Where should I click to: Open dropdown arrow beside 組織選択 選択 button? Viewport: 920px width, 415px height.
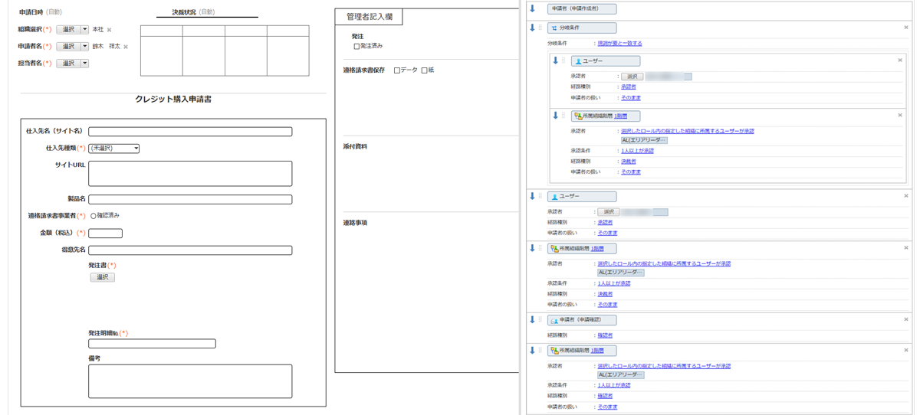[84, 30]
